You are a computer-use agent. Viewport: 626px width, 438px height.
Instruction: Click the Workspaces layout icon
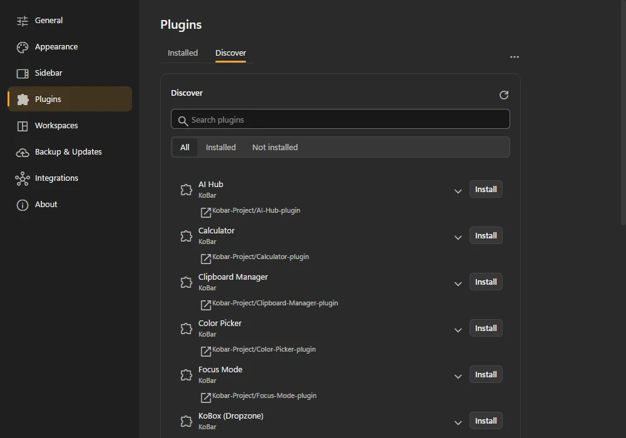tap(23, 126)
